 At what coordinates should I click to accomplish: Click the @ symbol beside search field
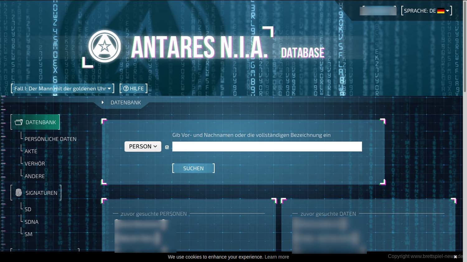coord(167,147)
